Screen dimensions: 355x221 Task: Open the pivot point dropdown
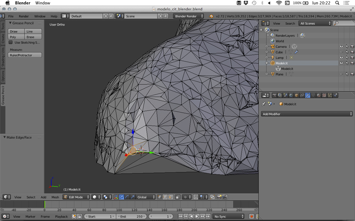[x=107, y=197]
